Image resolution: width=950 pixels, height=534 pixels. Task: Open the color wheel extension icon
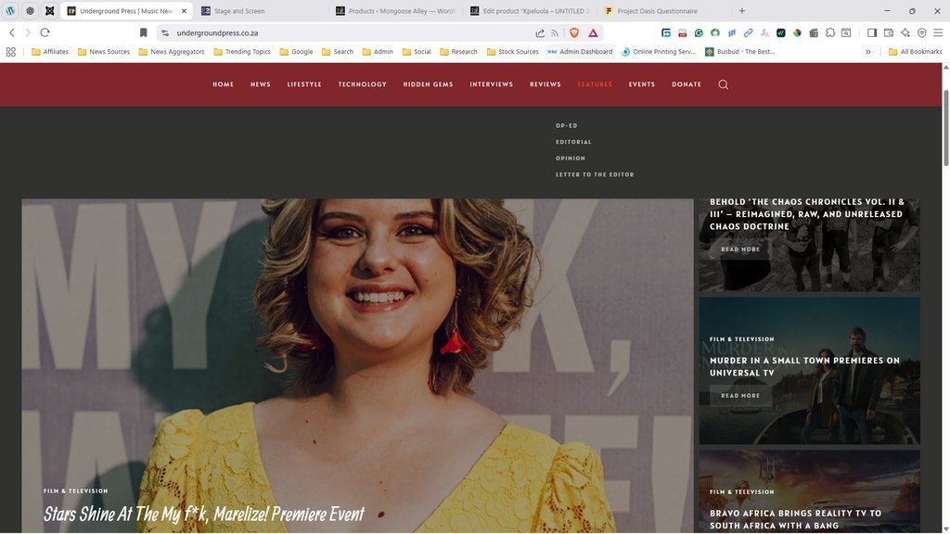(x=797, y=32)
